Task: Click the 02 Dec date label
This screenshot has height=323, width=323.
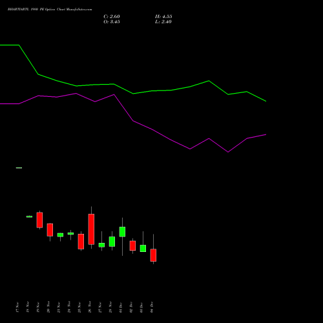Action: click(x=131, y=307)
